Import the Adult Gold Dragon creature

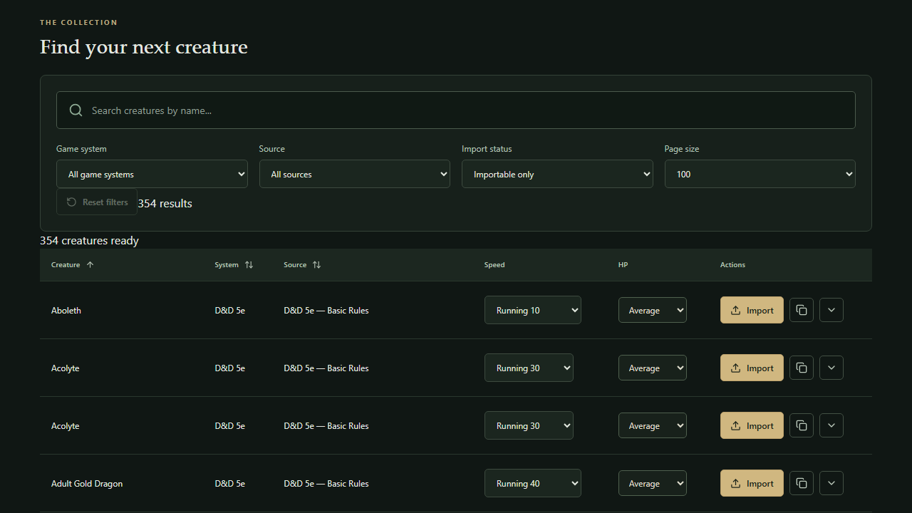(x=752, y=484)
